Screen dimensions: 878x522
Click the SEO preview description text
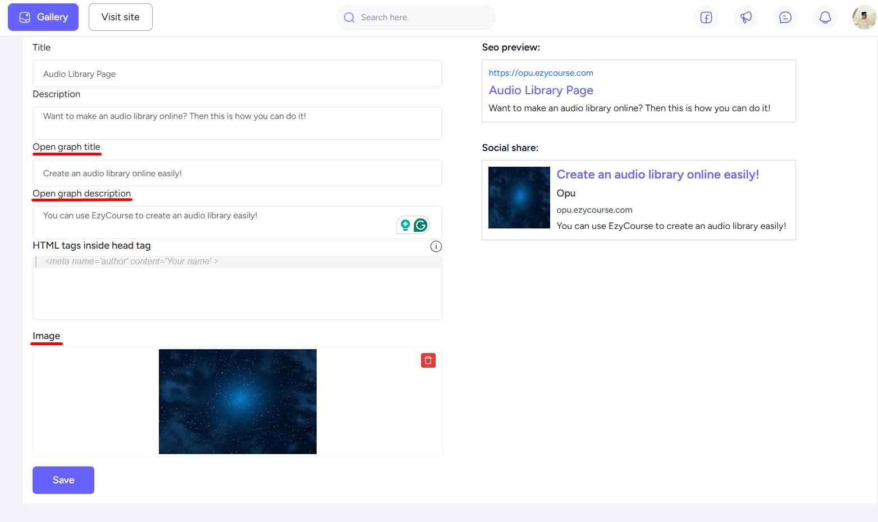(x=629, y=108)
